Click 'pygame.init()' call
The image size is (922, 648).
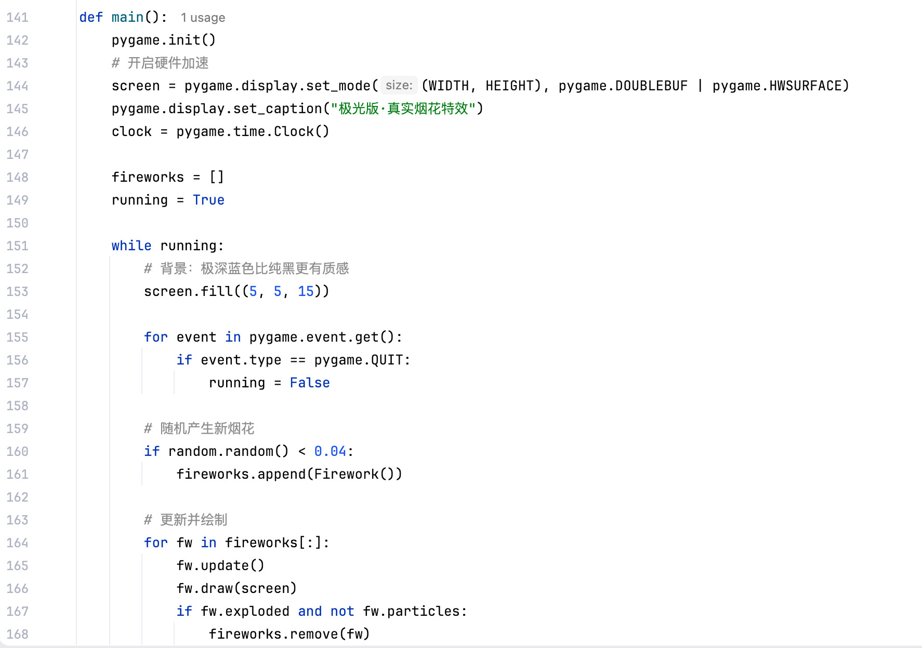[x=164, y=40]
